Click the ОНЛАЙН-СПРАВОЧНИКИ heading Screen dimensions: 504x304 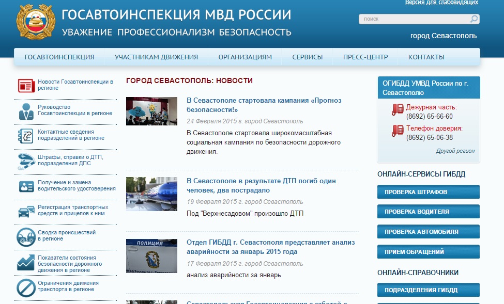pyautogui.click(x=418, y=273)
